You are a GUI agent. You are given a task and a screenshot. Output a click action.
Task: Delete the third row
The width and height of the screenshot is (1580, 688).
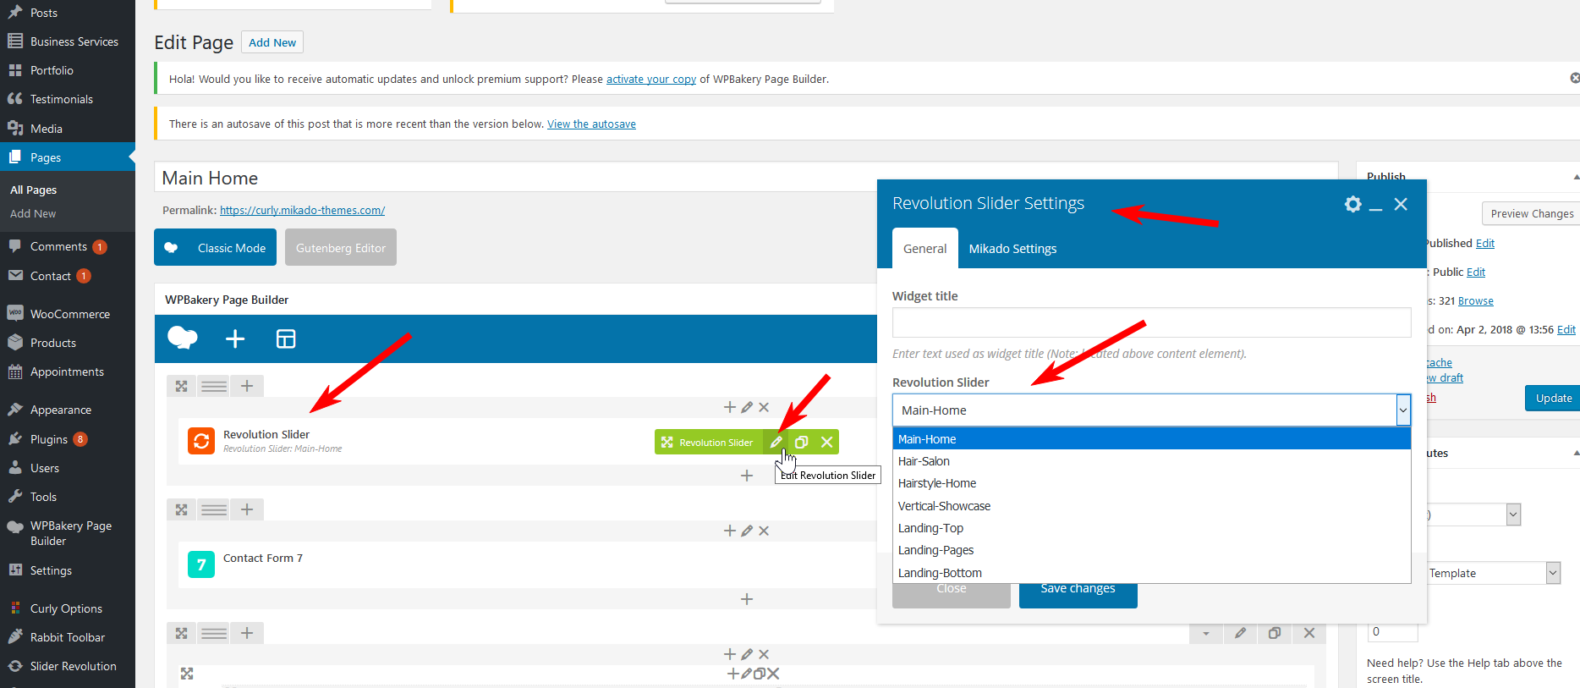pos(1309,633)
